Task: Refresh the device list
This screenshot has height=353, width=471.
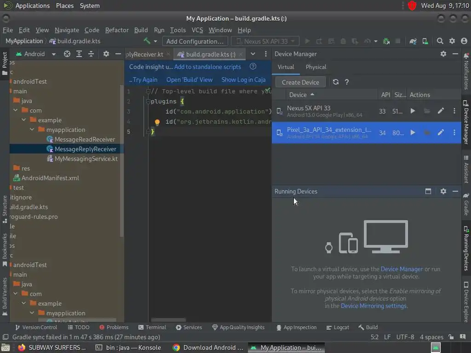Action: pos(335,82)
